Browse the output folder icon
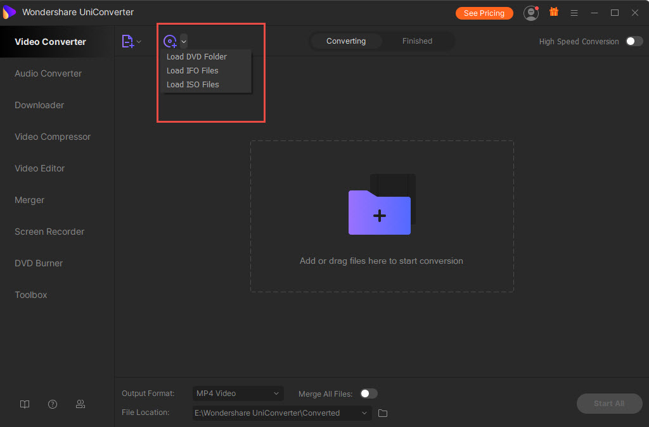The width and height of the screenshot is (649, 427). pos(383,413)
